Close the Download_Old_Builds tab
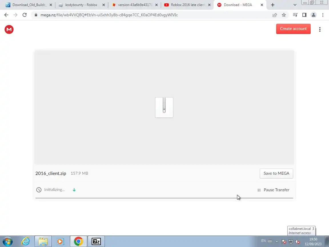This screenshot has height=247, width=329. [51, 5]
